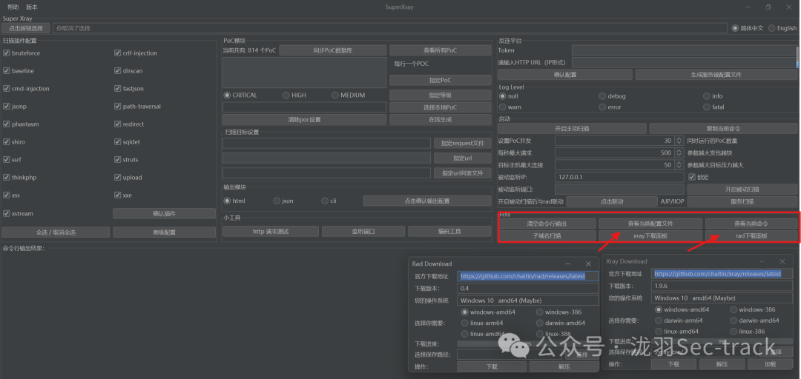The height and width of the screenshot is (379, 801).
Task: Click the 确认插件 button
Action: [x=164, y=213]
